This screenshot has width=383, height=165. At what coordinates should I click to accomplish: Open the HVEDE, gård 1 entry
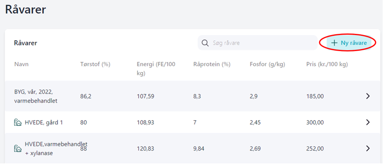coord(43,122)
